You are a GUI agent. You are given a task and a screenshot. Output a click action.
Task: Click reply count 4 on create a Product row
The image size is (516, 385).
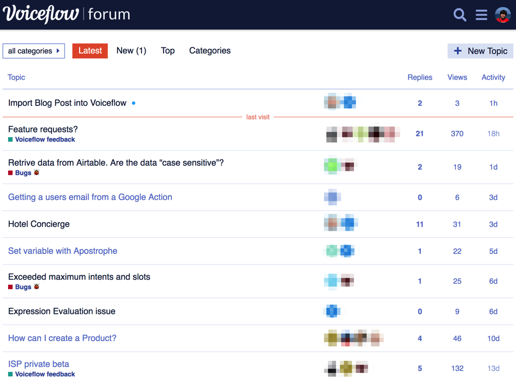point(420,339)
